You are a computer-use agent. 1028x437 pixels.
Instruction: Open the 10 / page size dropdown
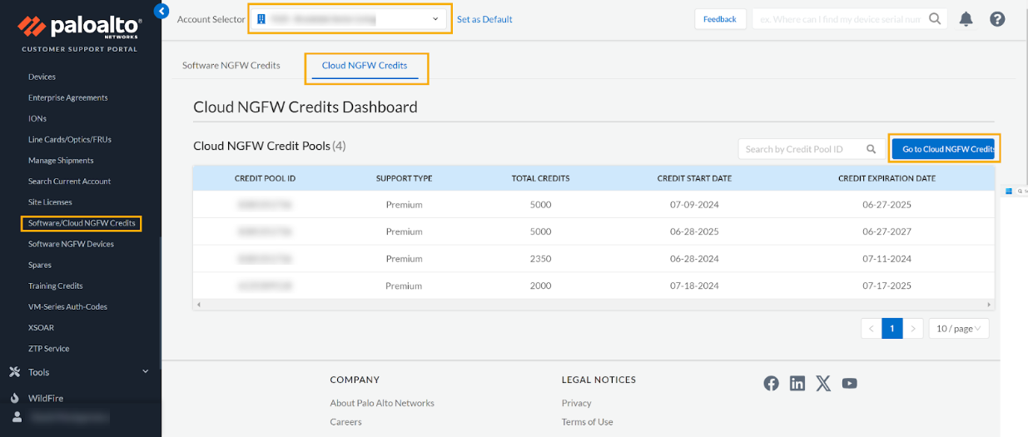coord(958,329)
